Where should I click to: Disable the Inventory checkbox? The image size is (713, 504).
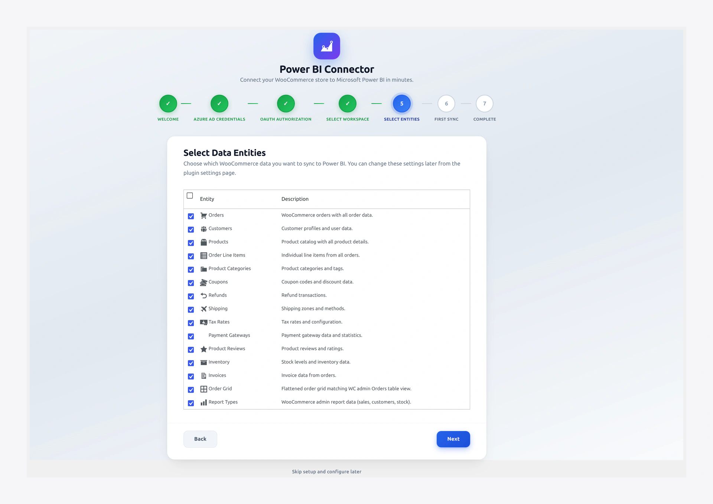click(x=191, y=363)
